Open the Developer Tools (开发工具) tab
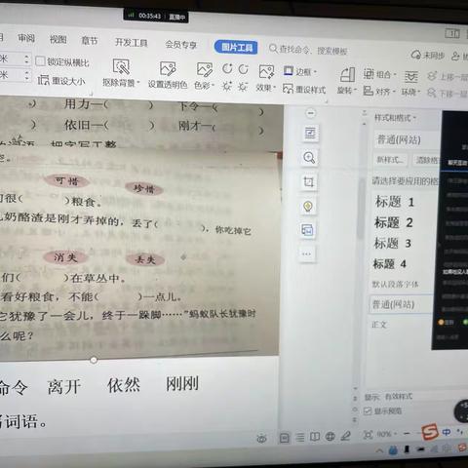468x468 pixels. click(x=132, y=42)
